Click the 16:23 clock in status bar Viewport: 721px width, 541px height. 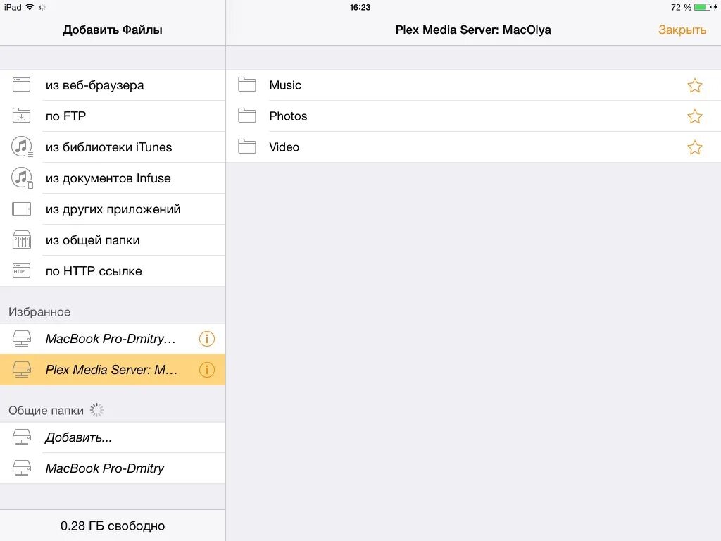(360, 7)
